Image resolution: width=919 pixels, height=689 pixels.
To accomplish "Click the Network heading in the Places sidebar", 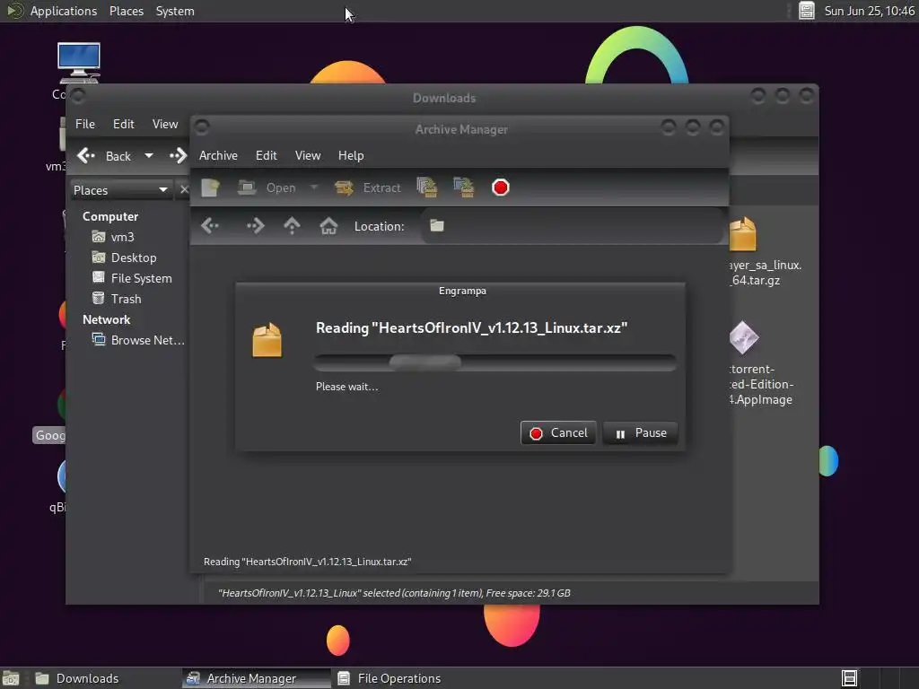I will pos(106,319).
